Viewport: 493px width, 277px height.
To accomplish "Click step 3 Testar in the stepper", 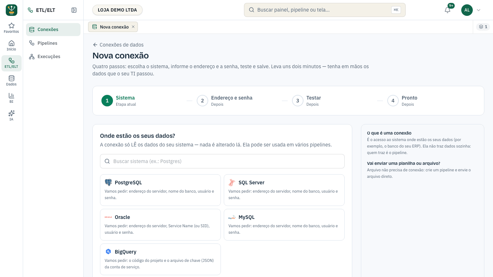I will pos(306,101).
